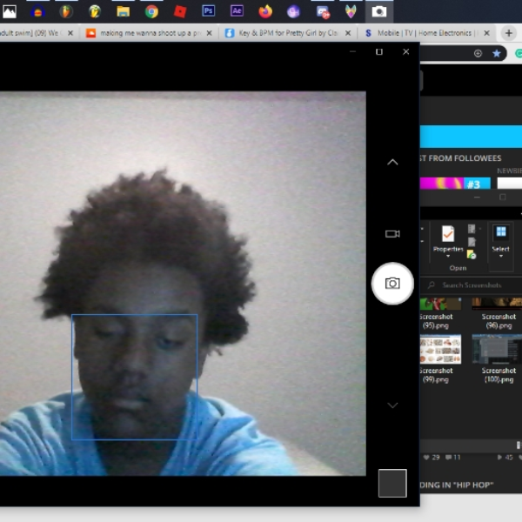
Task: Launch After Effects from the taskbar
Action: tap(237, 11)
